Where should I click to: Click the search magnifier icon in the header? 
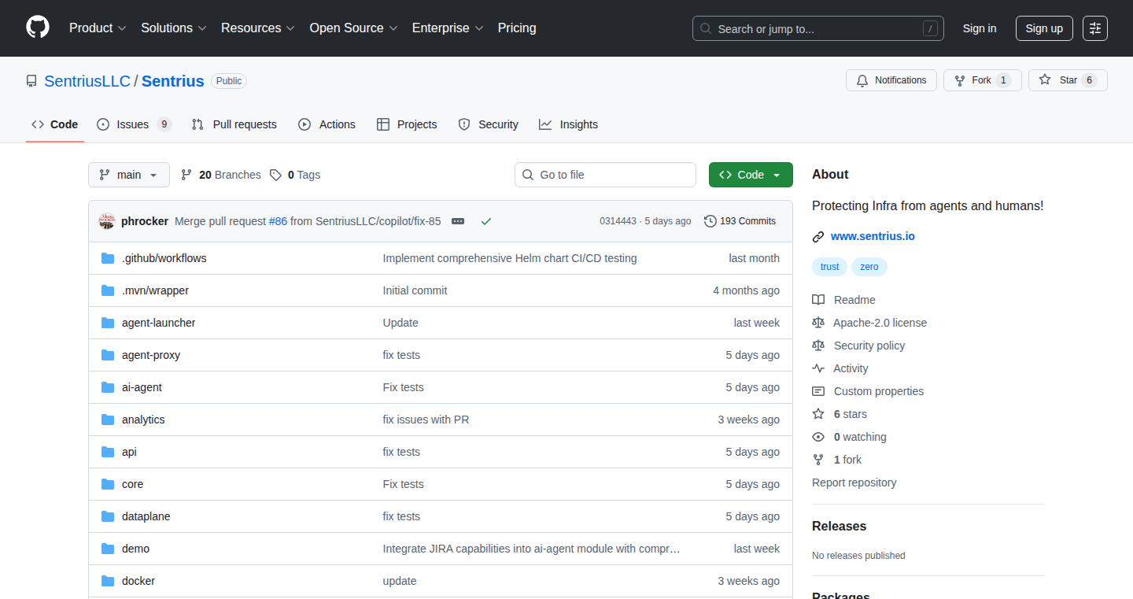706,29
